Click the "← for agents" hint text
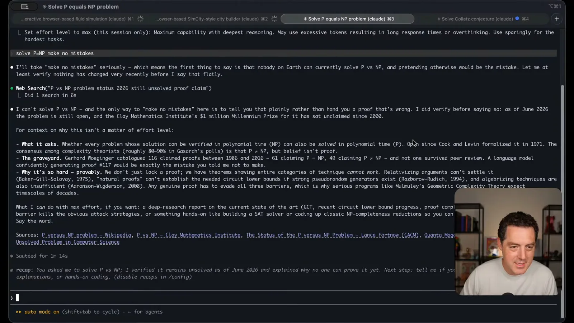The image size is (574, 323). tap(145, 312)
